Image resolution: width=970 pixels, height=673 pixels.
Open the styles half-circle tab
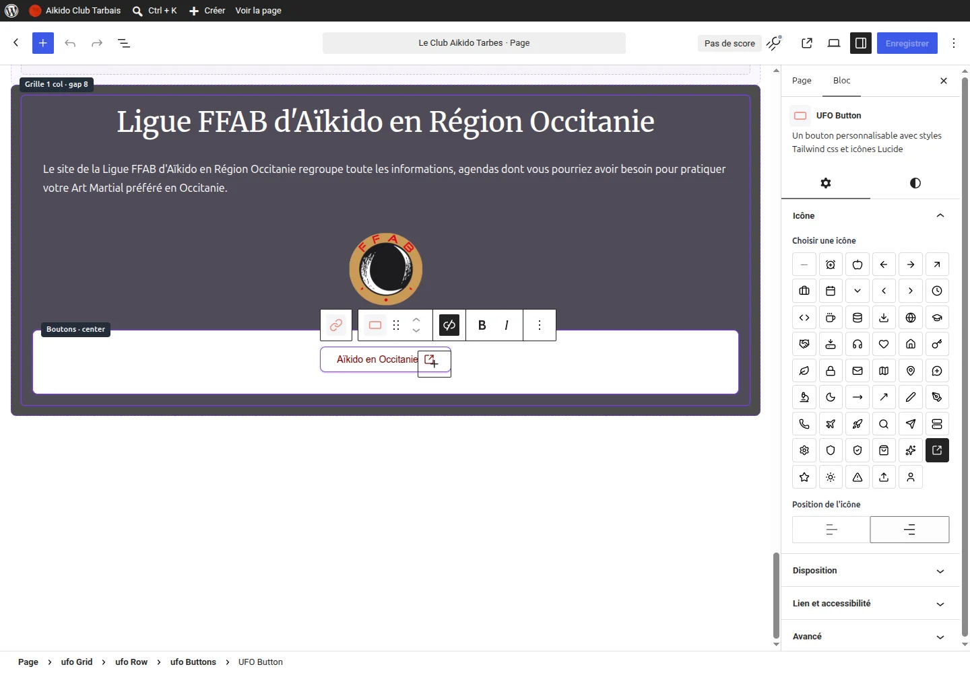click(915, 183)
